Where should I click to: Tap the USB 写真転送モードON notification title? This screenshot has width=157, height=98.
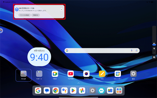tap(26, 8)
